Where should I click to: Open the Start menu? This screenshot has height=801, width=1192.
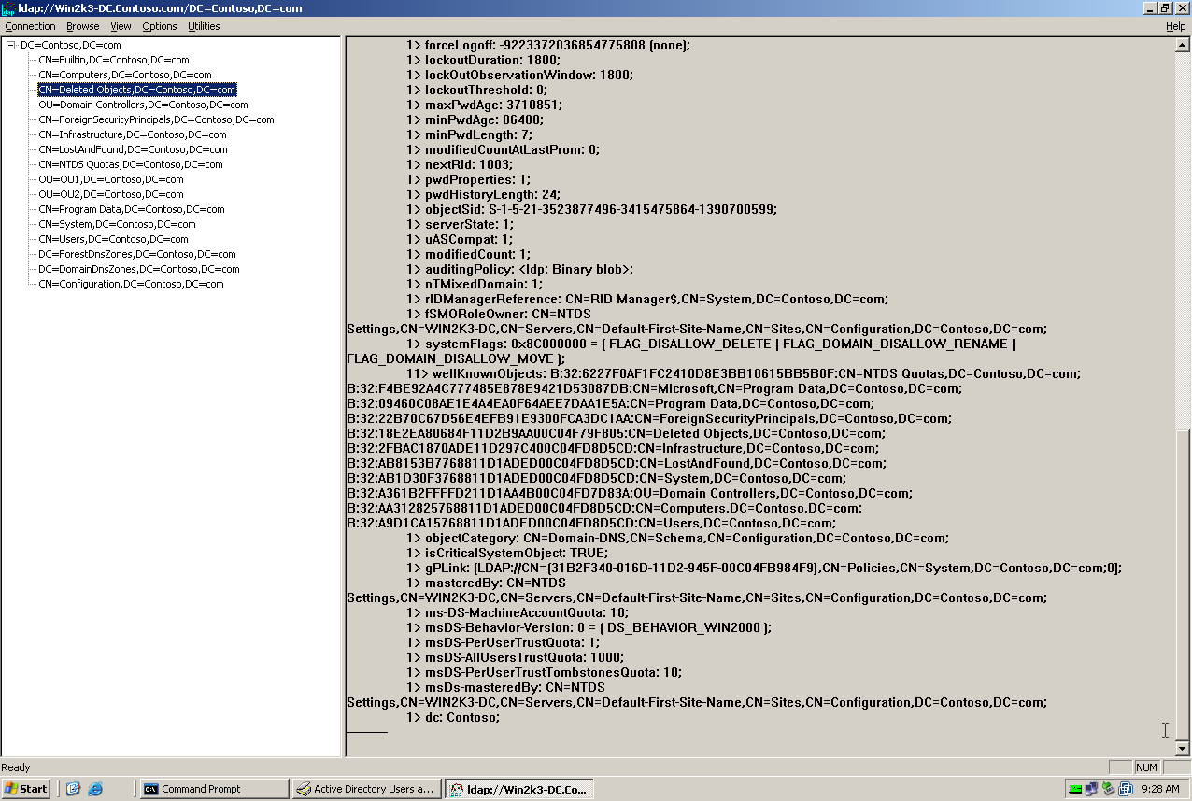pos(25,788)
